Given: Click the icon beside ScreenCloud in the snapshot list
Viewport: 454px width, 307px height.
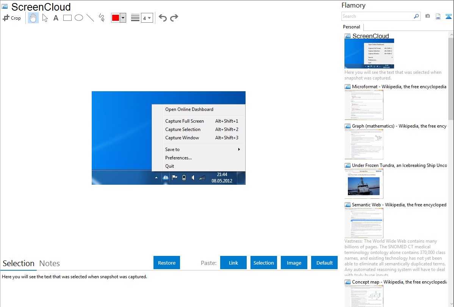Looking at the screenshot, I should [348, 36].
